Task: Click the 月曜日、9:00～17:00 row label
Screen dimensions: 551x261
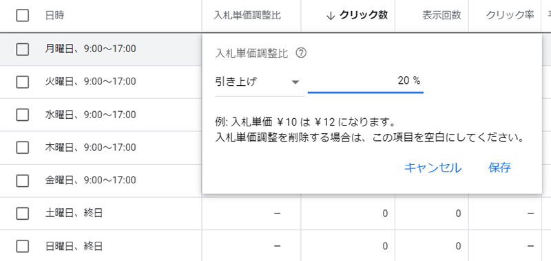Action: click(x=90, y=49)
